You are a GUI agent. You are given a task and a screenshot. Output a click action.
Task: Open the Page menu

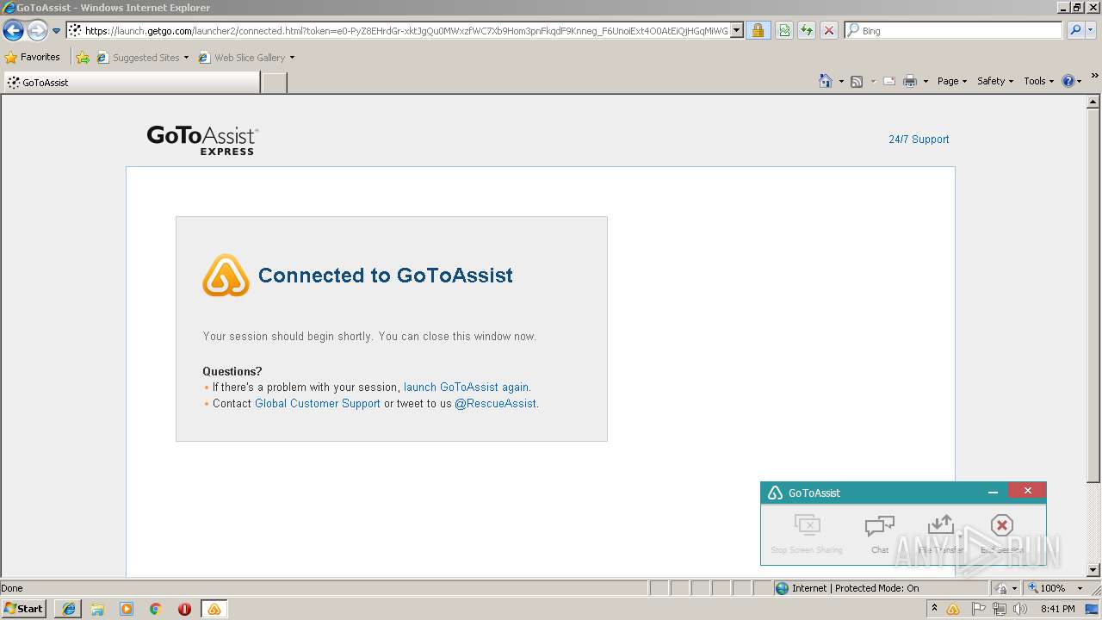pos(951,81)
